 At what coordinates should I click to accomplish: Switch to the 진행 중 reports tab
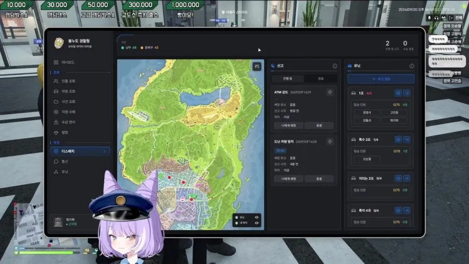[x=287, y=78]
